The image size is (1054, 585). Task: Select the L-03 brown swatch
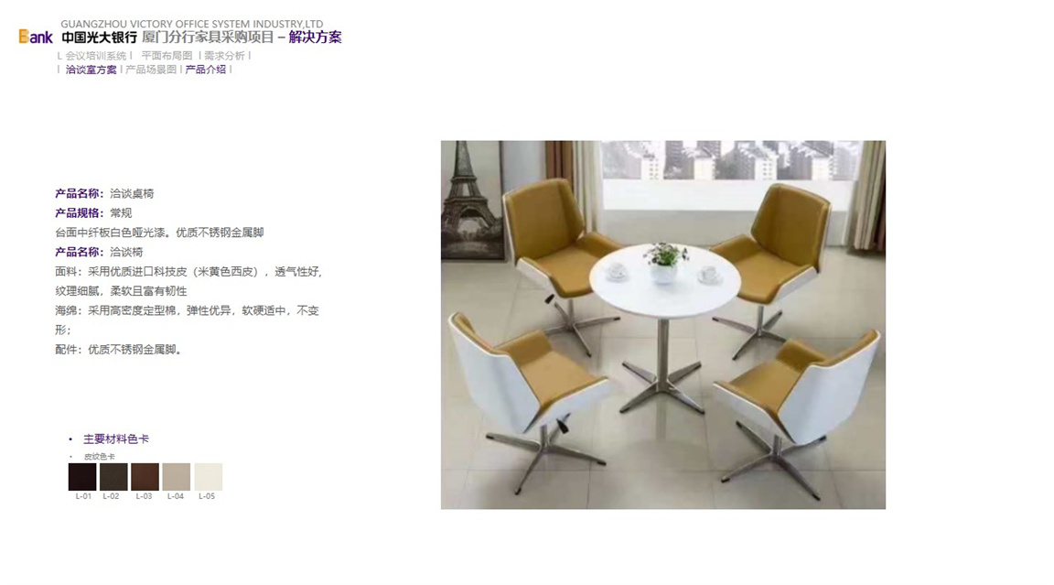pos(145,477)
